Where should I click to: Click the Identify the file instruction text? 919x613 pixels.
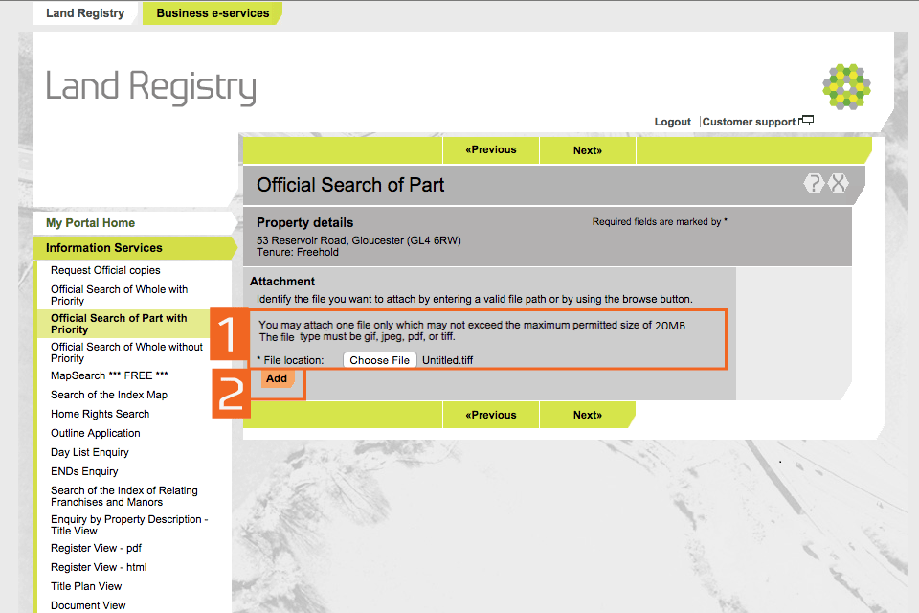pyautogui.click(x=475, y=299)
